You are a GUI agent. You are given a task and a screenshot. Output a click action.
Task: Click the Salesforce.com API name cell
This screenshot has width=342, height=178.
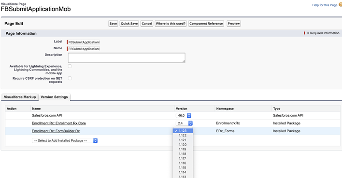[x=47, y=115]
